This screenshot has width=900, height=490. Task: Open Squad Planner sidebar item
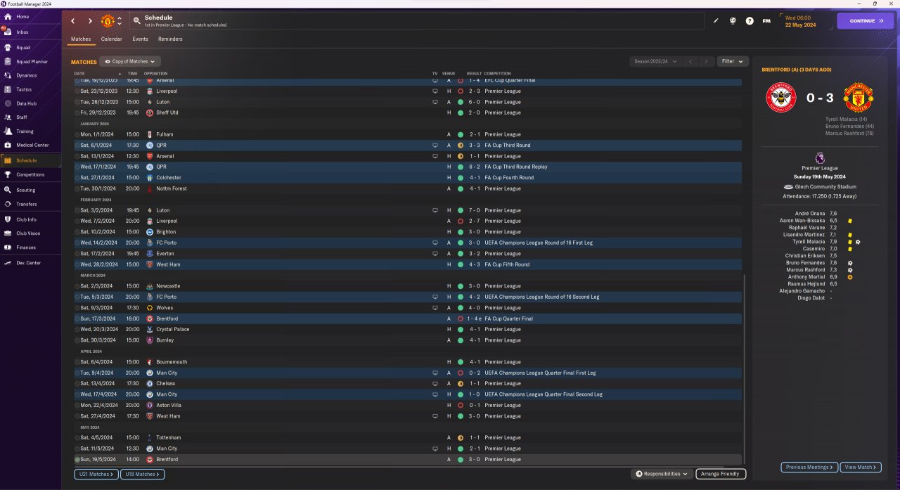tap(32, 62)
